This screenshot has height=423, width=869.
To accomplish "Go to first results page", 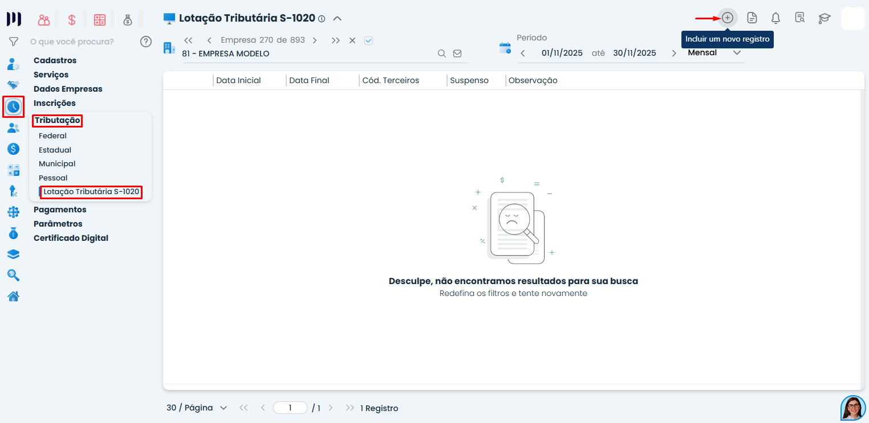I will [243, 408].
